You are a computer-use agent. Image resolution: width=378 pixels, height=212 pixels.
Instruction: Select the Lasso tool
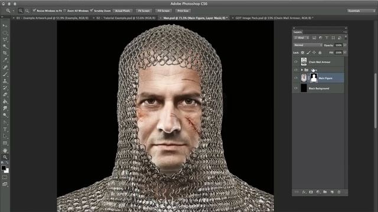(x=5, y=39)
